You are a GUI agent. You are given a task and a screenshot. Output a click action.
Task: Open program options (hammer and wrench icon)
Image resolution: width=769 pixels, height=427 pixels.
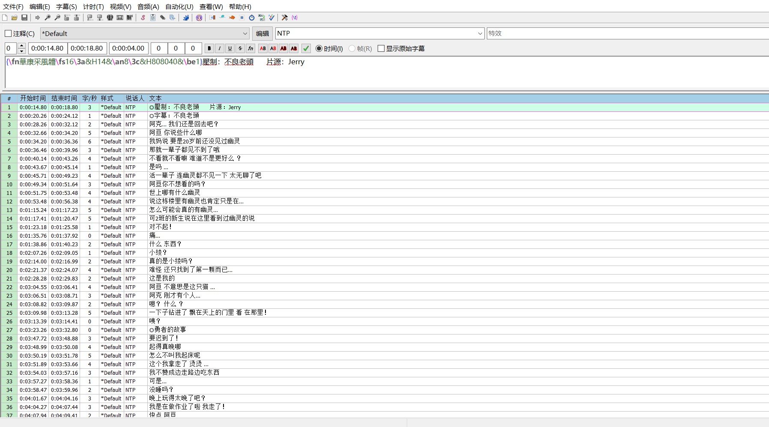pos(285,18)
